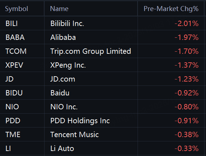Screen dimensions: 206x156
Task: Sort by the Name column header
Action: click(x=59, y=9)
